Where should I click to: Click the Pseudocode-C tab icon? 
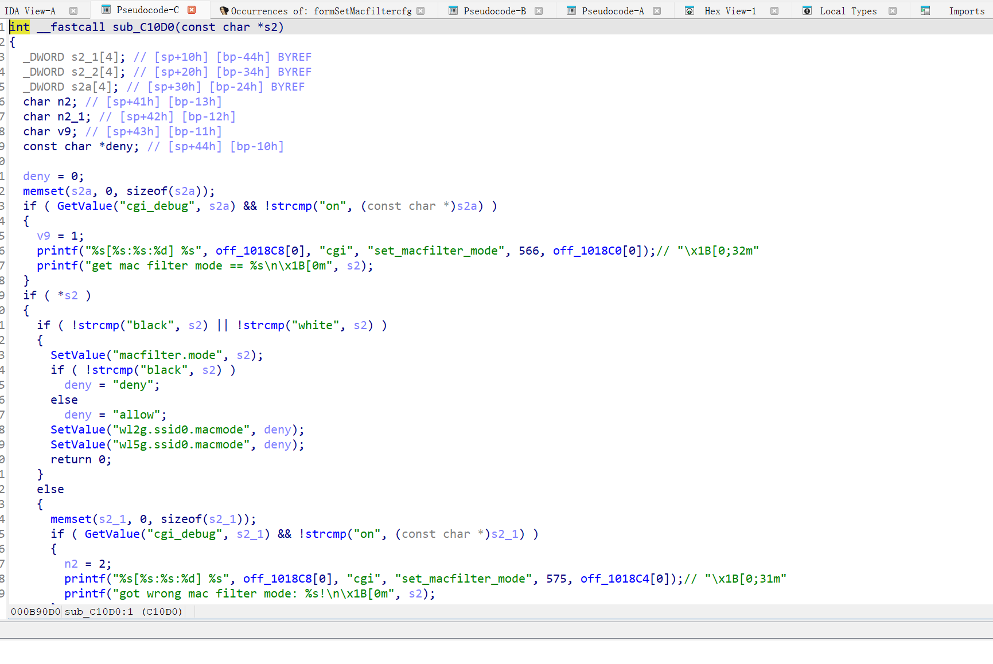pyautogui.click(x=106, y=10)
